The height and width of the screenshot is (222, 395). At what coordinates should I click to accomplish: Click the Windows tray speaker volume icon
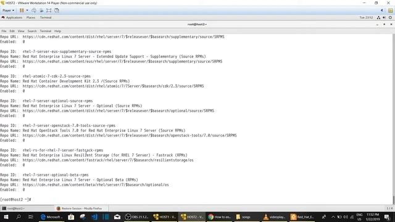click(x=346, y=216)
